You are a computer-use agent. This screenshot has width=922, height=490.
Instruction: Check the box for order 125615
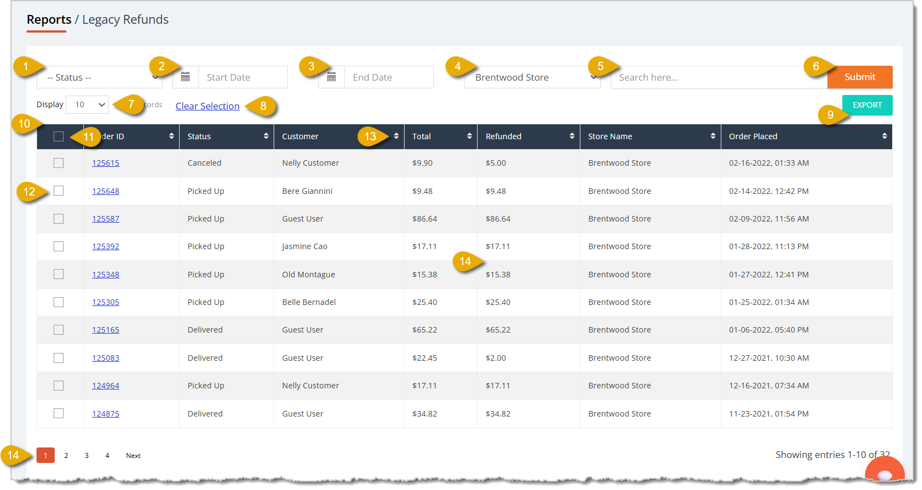point(59,163)
